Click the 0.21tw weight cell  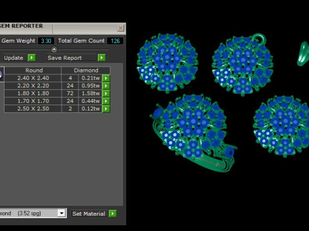tap(90, 78)
